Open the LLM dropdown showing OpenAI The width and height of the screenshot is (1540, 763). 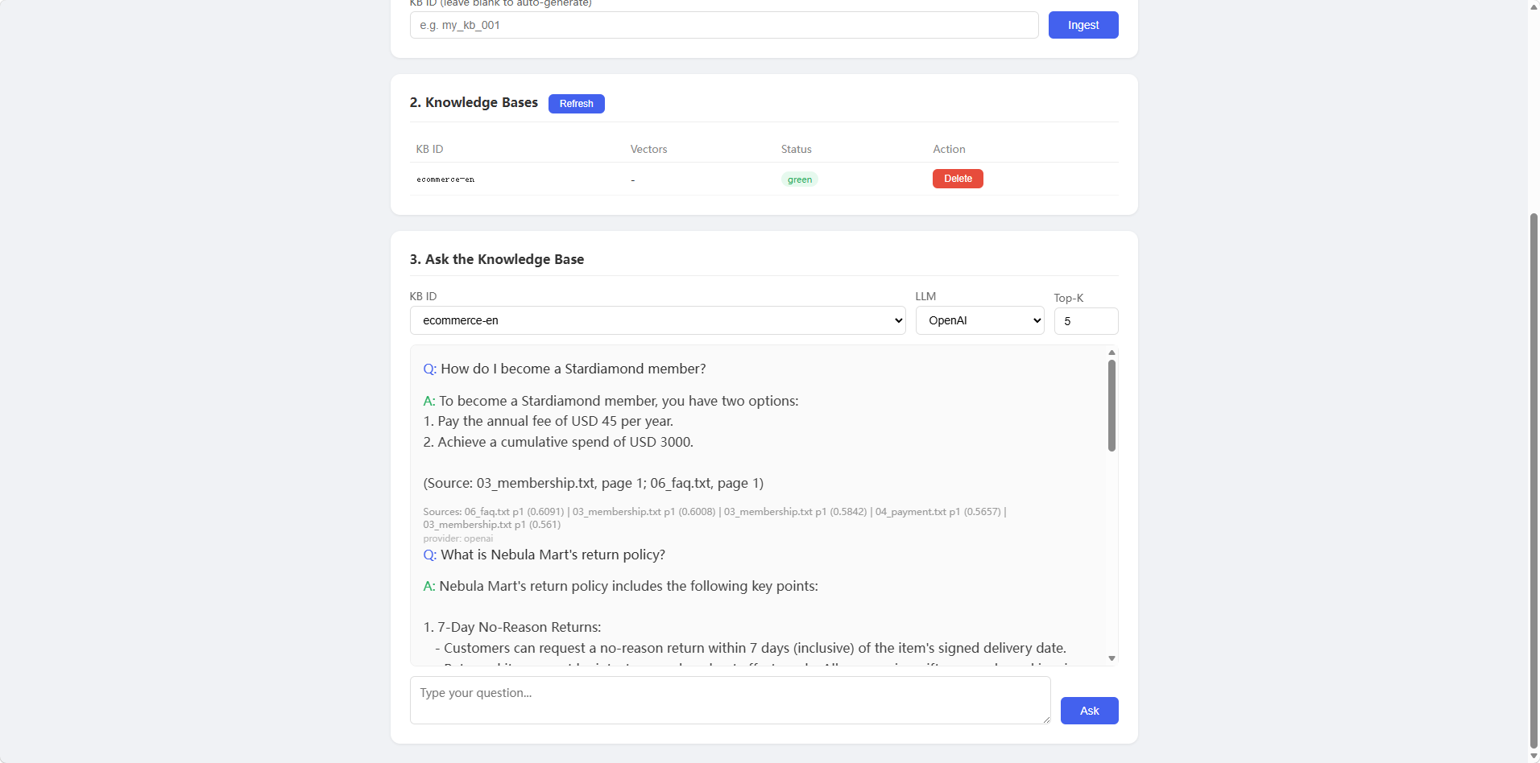[x=979, y=320]
